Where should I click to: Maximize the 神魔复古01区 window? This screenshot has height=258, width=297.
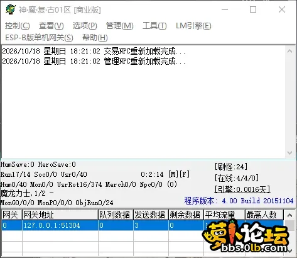253,9
